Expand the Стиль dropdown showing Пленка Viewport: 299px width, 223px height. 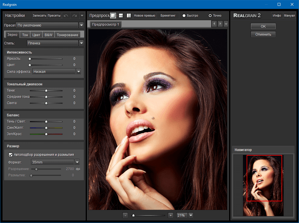81,43
